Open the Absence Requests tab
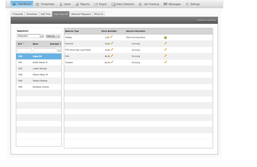This screenshot has width=257, height=167. [x=81, y=14]
